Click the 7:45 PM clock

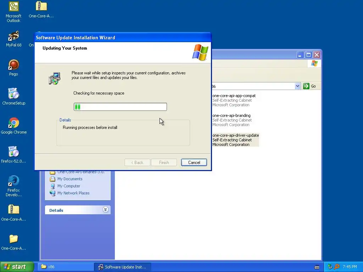click(350, 267)
